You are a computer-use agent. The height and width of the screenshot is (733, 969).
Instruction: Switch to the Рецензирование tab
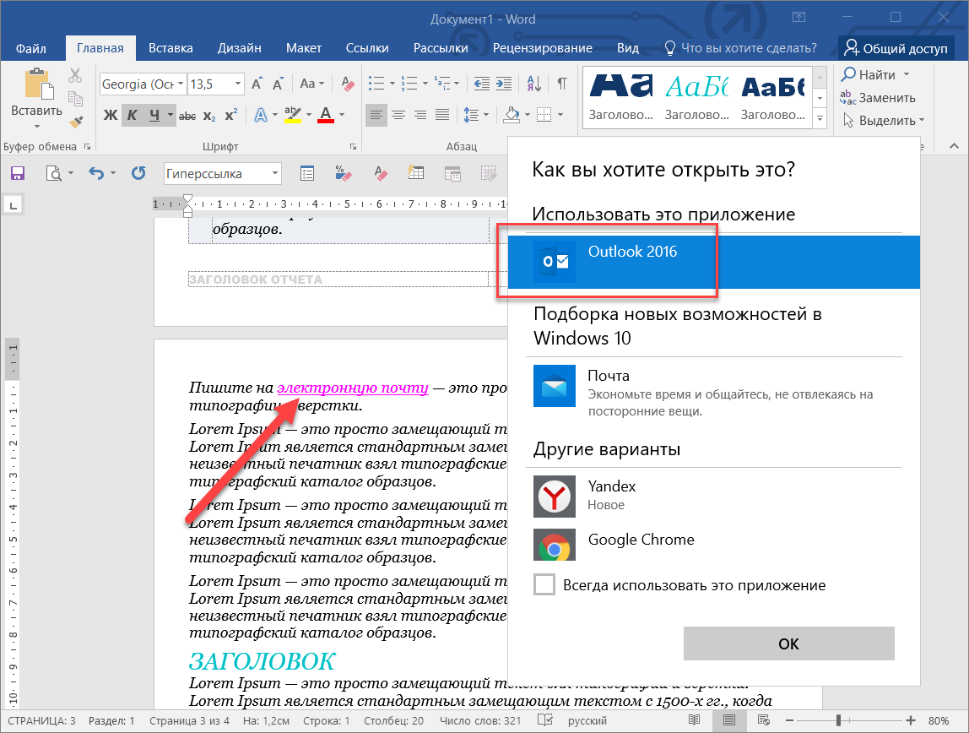[543, 48]
